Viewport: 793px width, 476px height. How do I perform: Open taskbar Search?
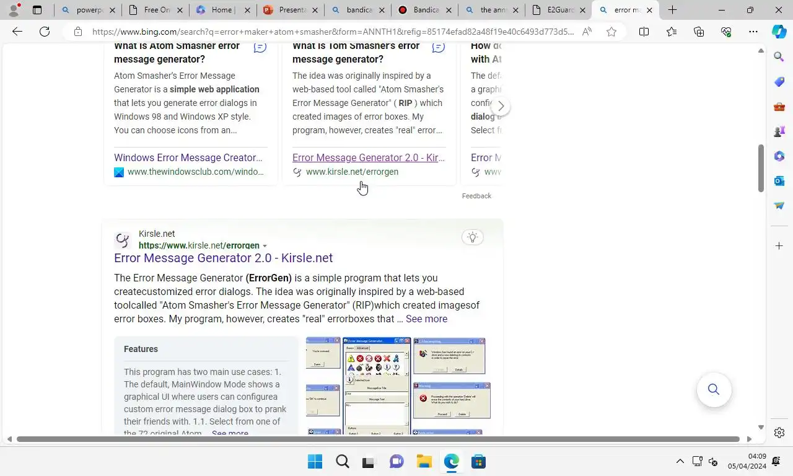click(x=342, y=462)
